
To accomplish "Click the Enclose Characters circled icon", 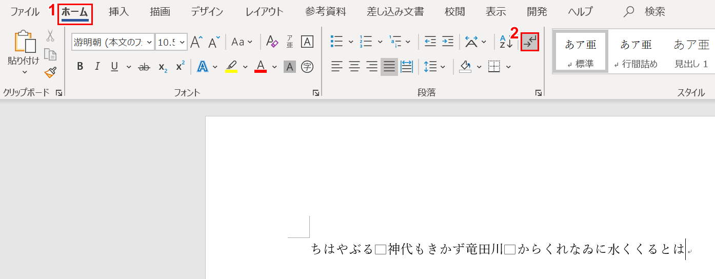I will click(307, 67).
